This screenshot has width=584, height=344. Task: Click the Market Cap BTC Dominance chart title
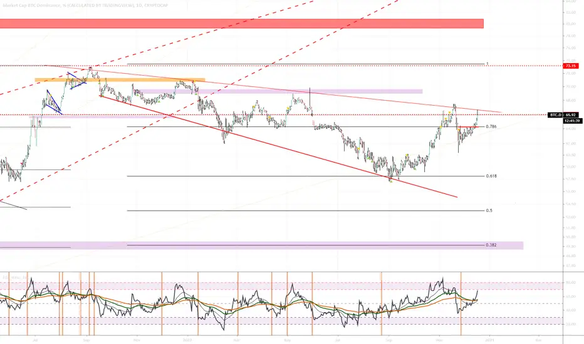coord(85,5)
